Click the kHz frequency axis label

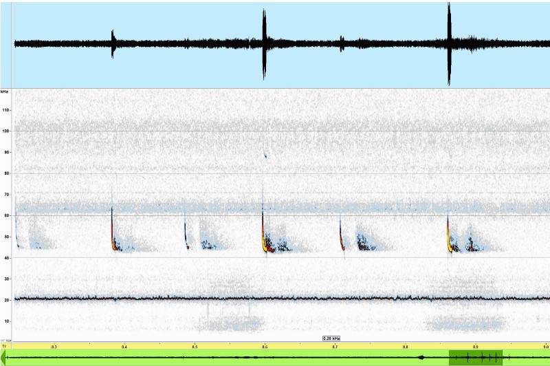5,91
